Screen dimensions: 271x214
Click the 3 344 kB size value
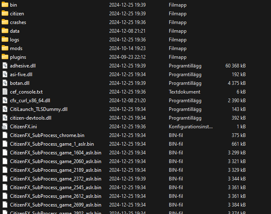pos(237,178)
